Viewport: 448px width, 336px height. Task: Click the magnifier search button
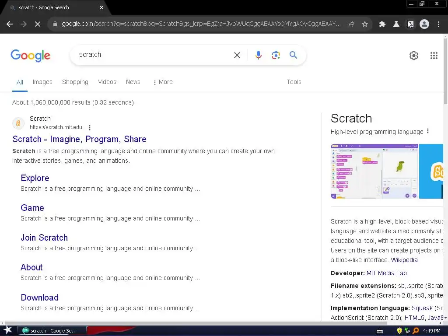coord(293,55)
